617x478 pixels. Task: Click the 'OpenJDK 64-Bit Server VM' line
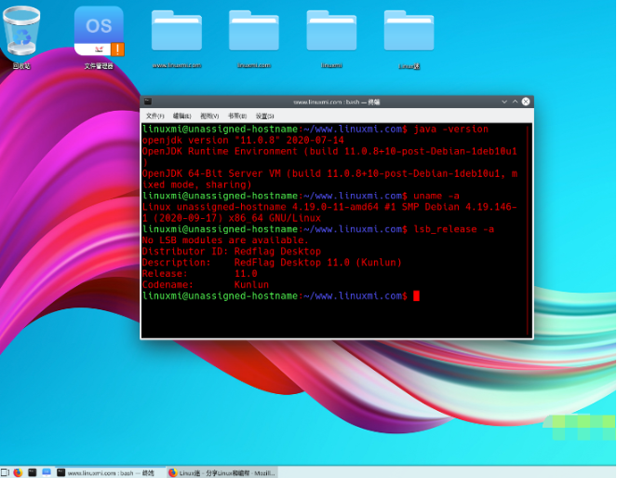pyautogui.click(x=329, y=174)
